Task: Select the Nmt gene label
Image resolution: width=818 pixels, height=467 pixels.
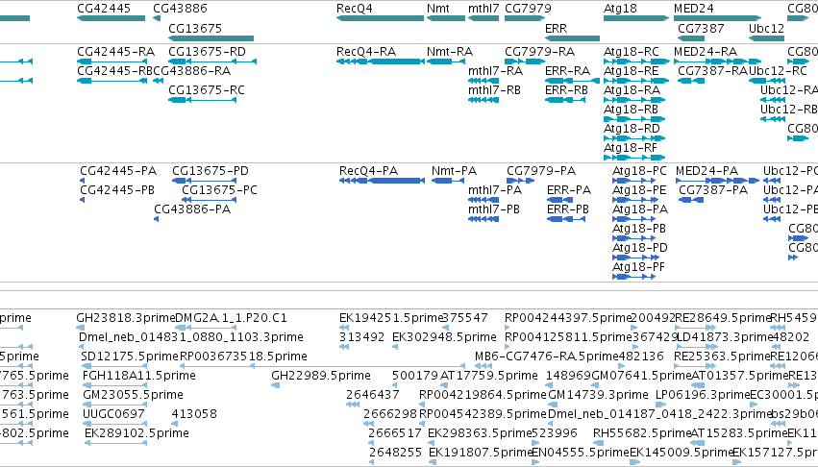Action: [437, 9]
